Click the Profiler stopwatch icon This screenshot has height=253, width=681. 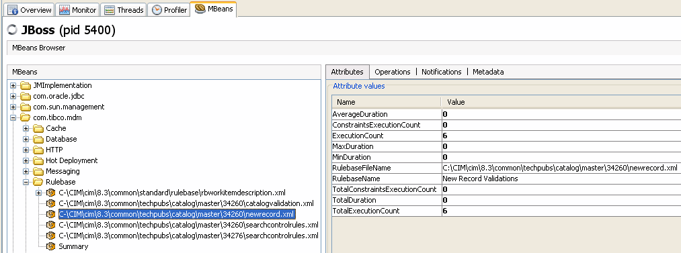click(157, 9)
